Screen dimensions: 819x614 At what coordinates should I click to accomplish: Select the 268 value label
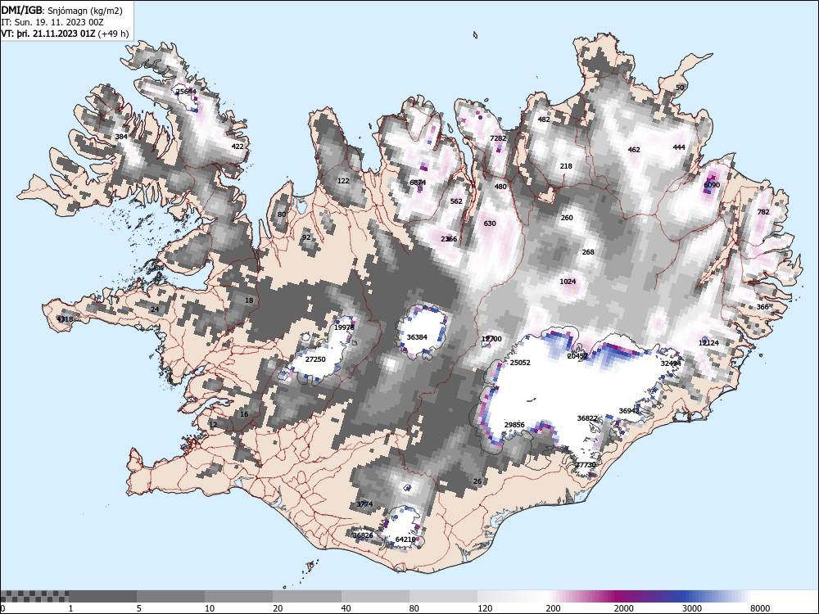point(588,251)
